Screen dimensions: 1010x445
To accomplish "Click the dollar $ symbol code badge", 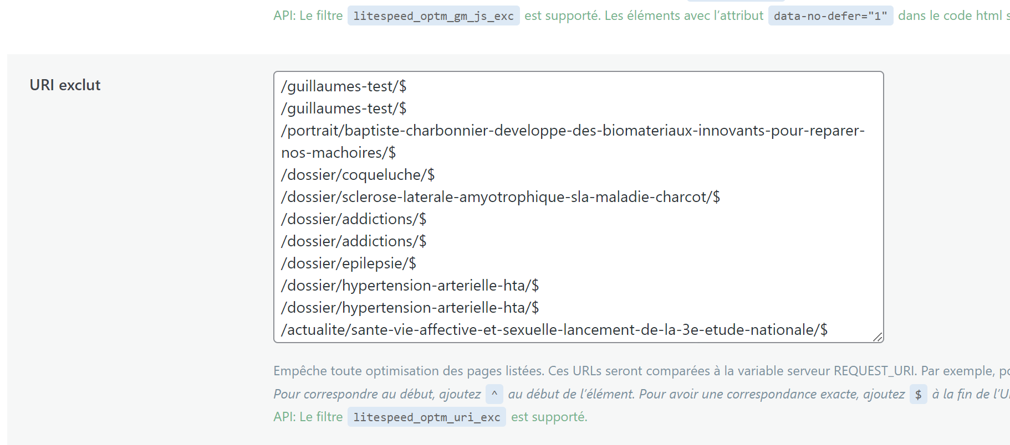I will (x=918, y=395).
